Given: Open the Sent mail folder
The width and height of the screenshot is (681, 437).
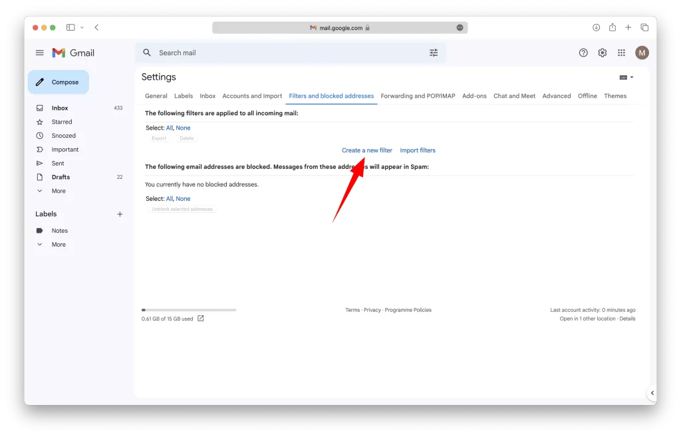Looking at the screenshot, I should [57, 163].
